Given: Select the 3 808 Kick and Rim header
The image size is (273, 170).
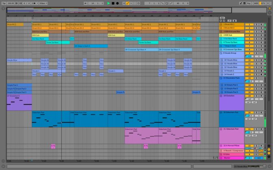Looking at the screenshot, I should pos(232,32).
